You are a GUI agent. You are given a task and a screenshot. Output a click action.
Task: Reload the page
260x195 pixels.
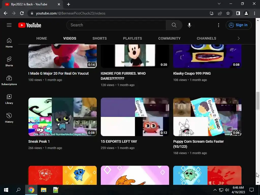(22, 13)
